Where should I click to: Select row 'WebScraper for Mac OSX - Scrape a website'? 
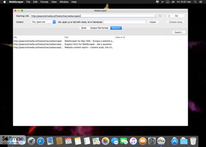pyautogui.click(x=100, y=41)
